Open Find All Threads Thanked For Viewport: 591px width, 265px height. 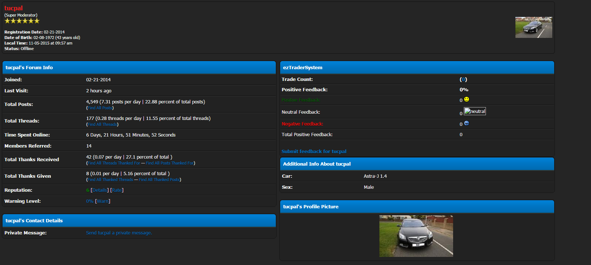pos(114,163)
